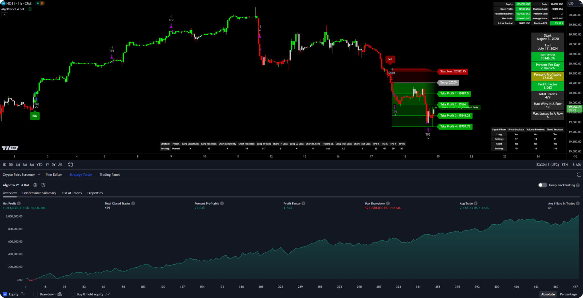Click the add alert clock icon
Image resolution: width=583 pixels, height=298 pixels.
pos(43,185)
